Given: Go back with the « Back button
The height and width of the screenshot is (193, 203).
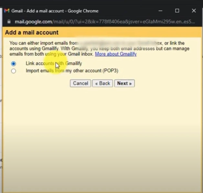Looking at the screenshot, I should click(102, 83).
